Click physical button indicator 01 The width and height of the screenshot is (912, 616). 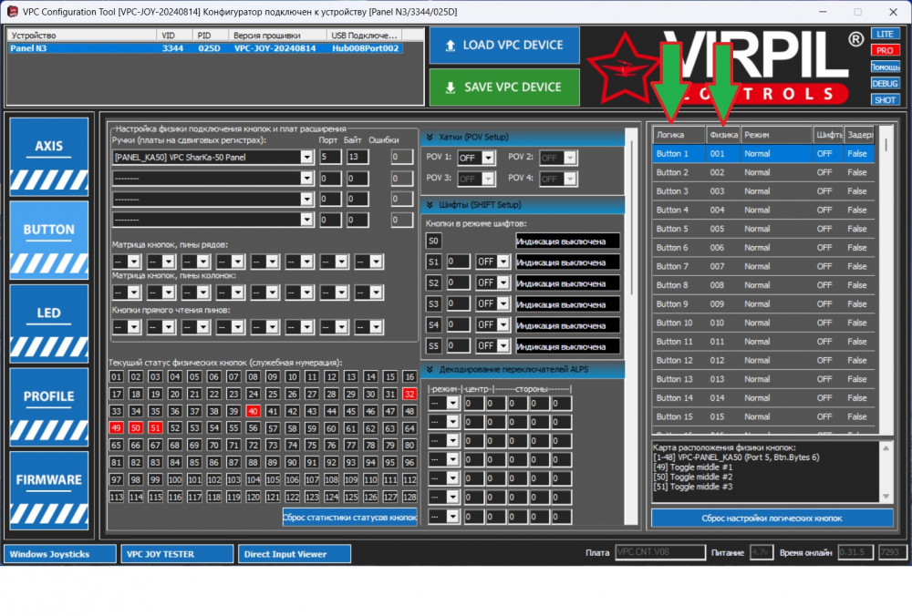tap(117, 376)
